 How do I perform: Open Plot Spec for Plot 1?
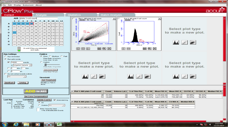99,49
